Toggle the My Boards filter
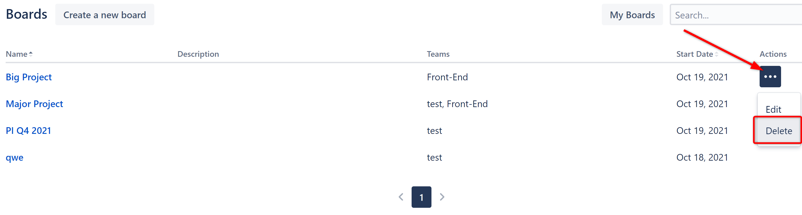 632,15
